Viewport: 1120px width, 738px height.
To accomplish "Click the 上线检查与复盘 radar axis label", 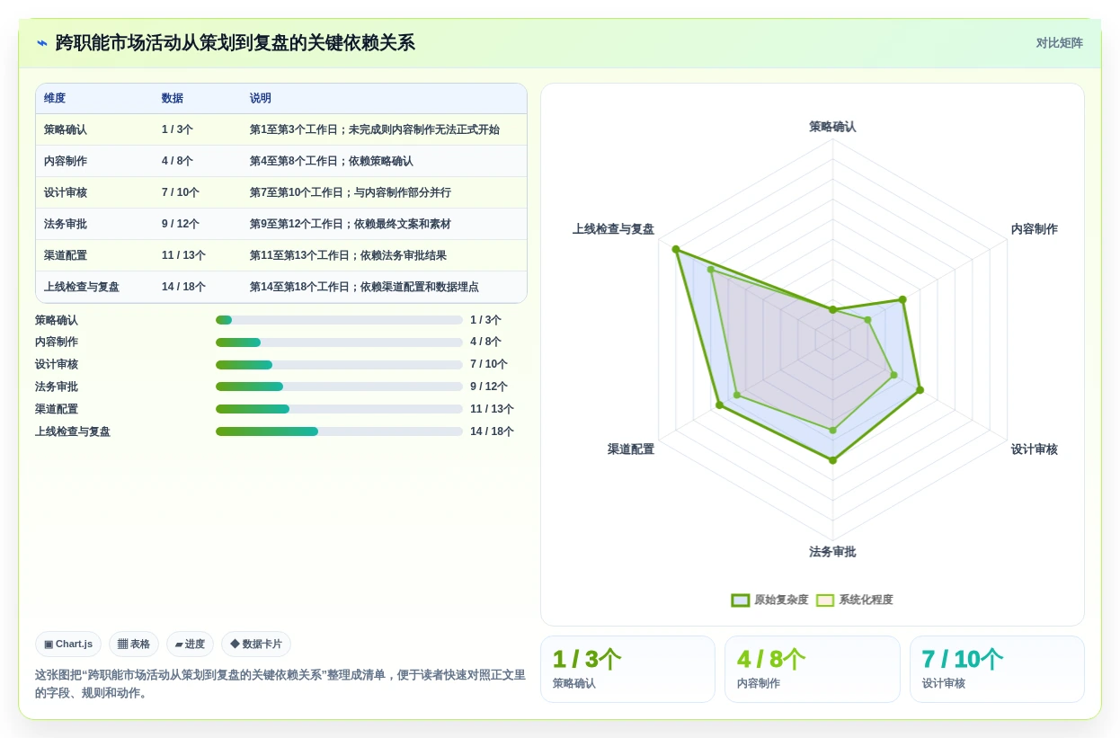I will click(613, 229).
